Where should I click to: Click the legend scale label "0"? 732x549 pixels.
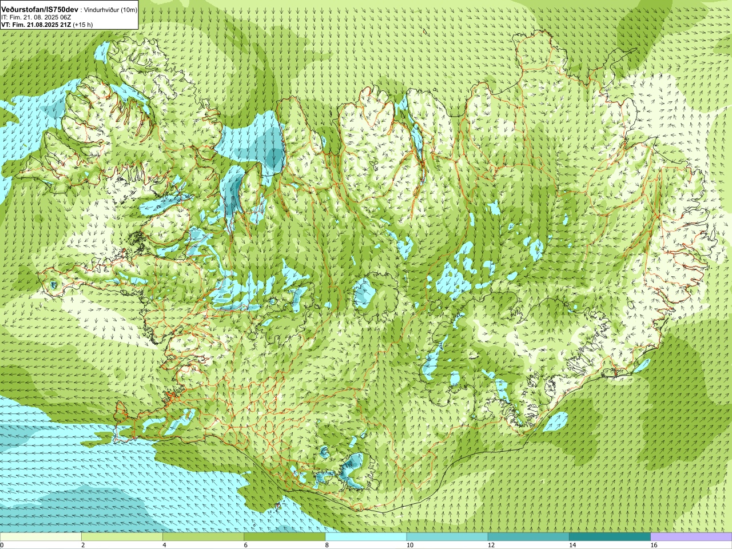[x=2, y=545]
